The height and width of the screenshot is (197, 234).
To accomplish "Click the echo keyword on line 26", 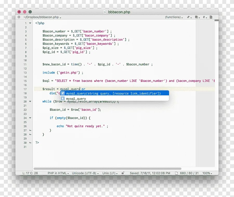I will (60, 126).
